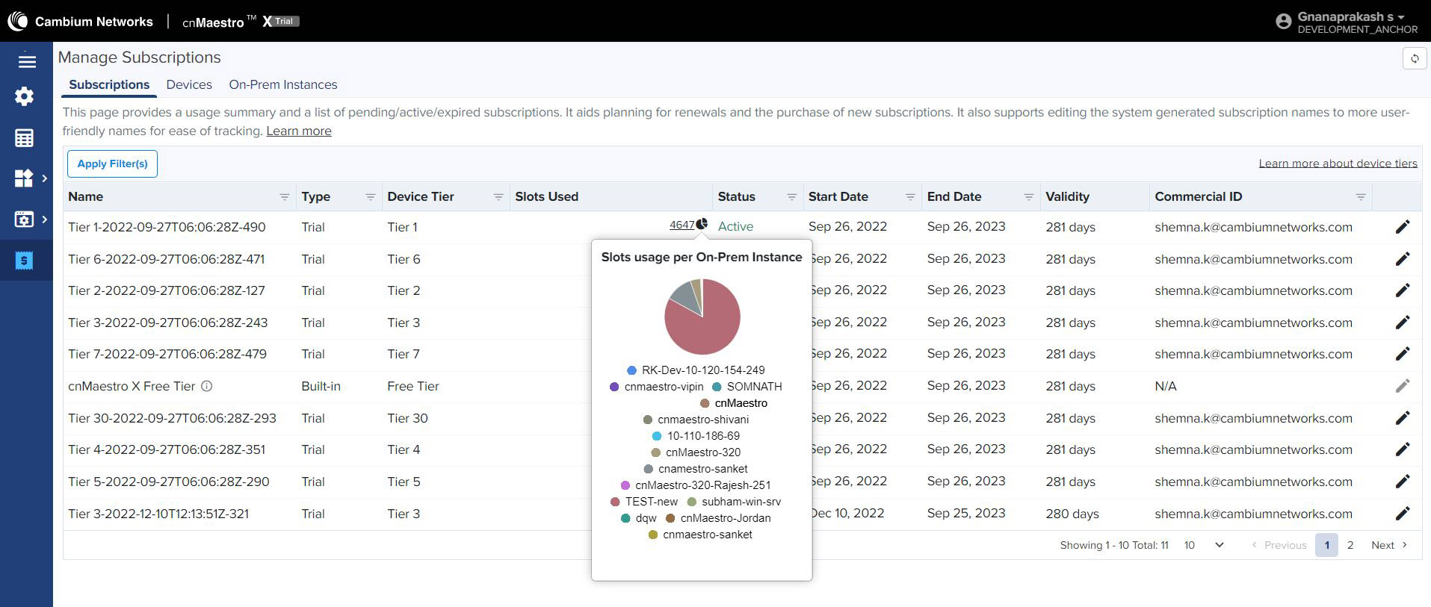The height and width of the screenshot is (607, 1431).
Task: Click the 4647 slots used link
Action: pos(681,225)
